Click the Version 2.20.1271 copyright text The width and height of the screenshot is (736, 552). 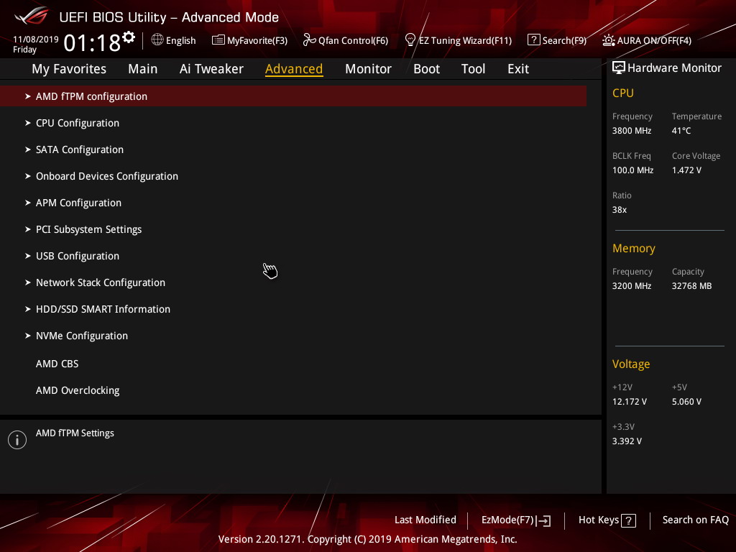click(x=367, y=539)
